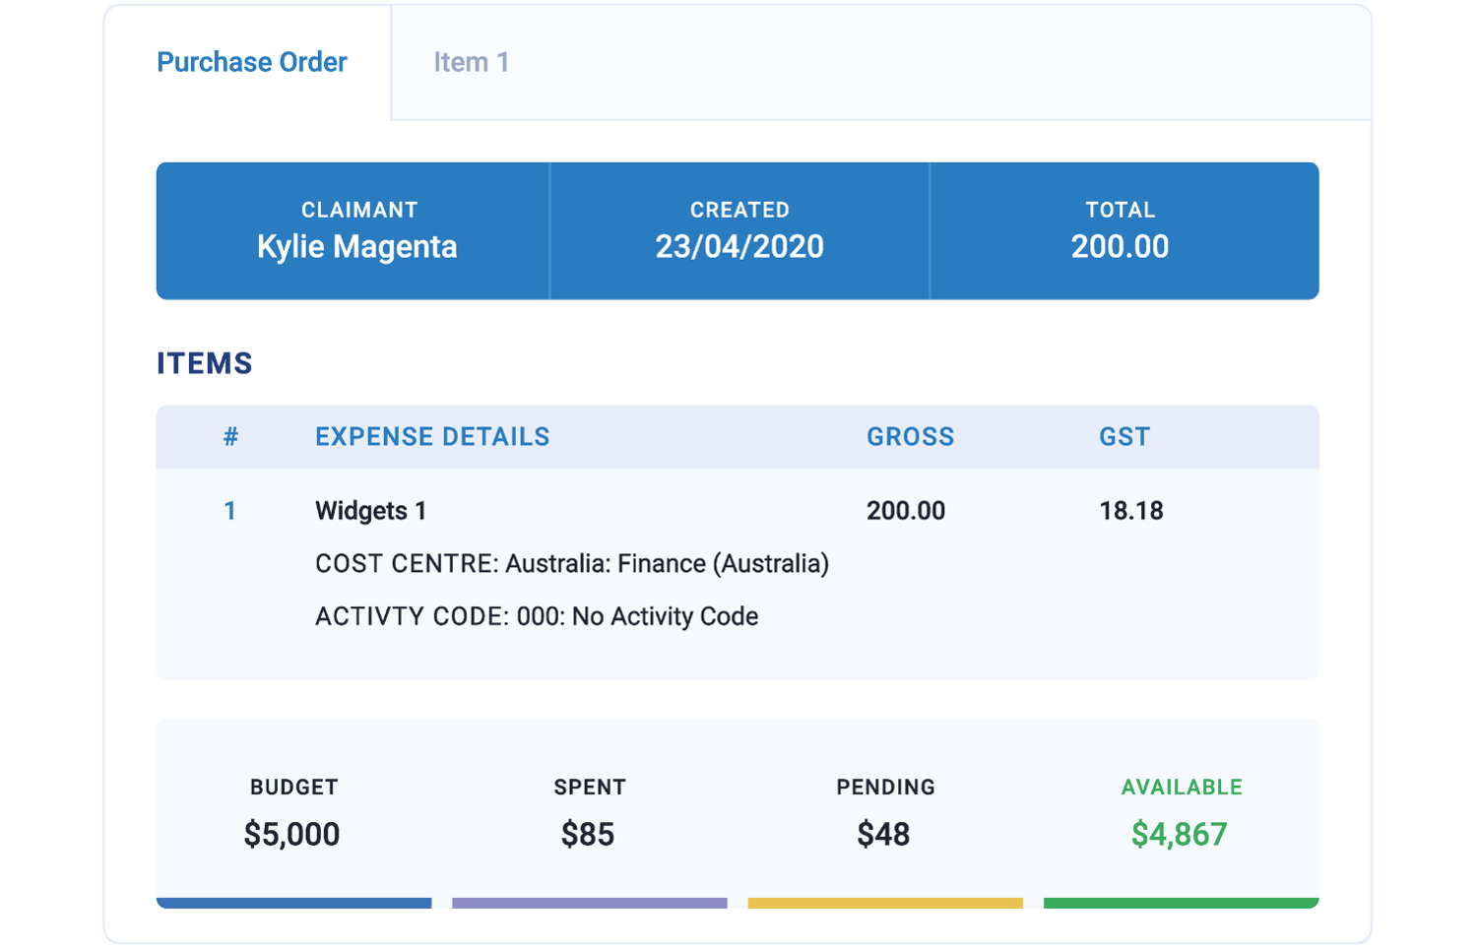Click the budget value $5,000
Screen dimensions: 1476x948
[292, 835]
